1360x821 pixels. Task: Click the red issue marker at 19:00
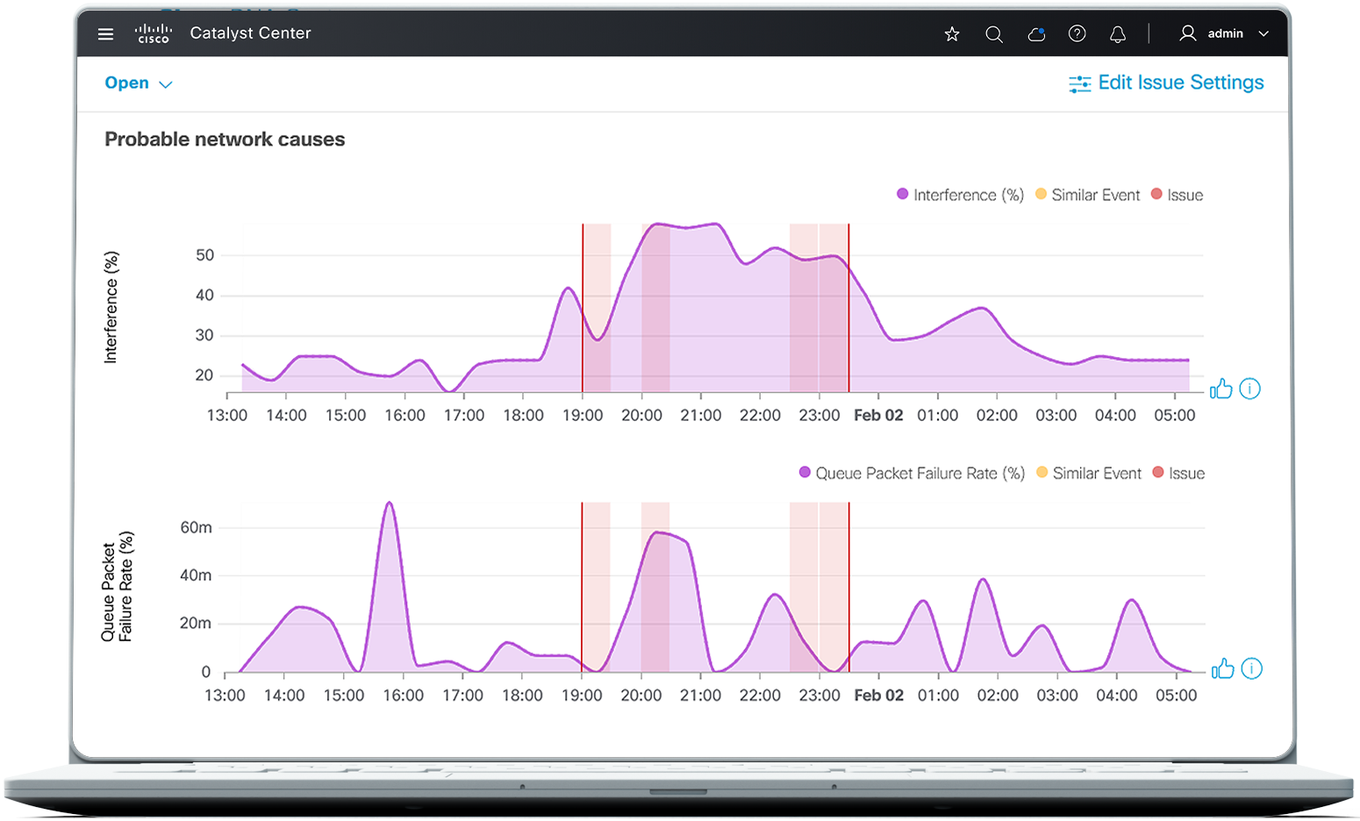coord(583,307)
